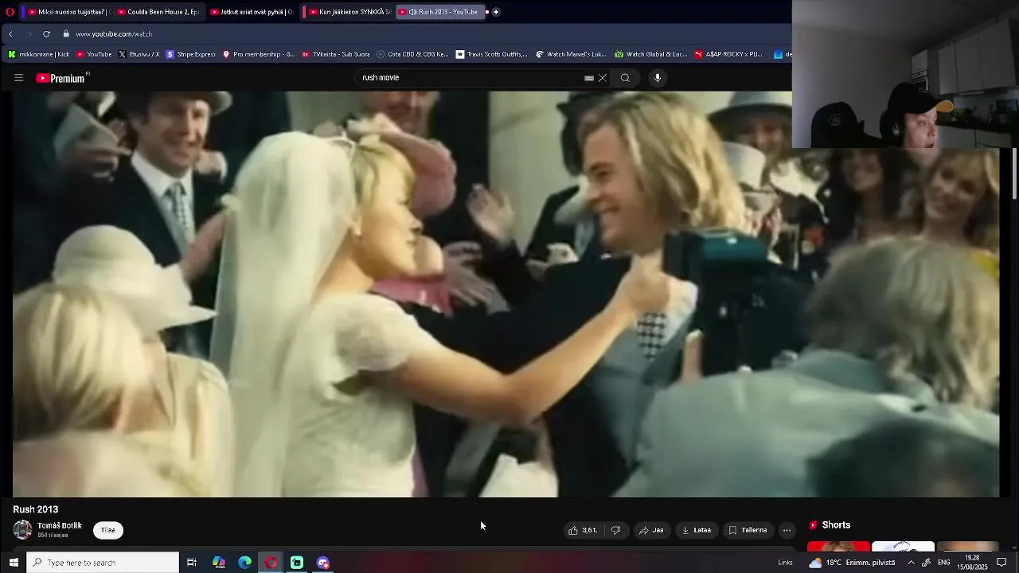Show hidden system tray icons
Screen dimensions: 1019x573
[x=911, y=563]
